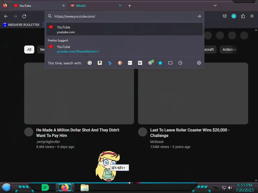Choose the YouTube youtube.com suggestion
Viewport: 258px width, 193px height.
(124, 29)
